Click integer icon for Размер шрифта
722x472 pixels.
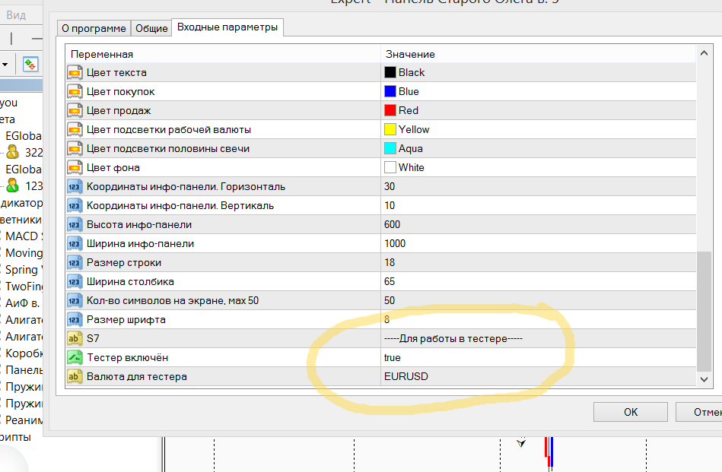coord(75,320)
